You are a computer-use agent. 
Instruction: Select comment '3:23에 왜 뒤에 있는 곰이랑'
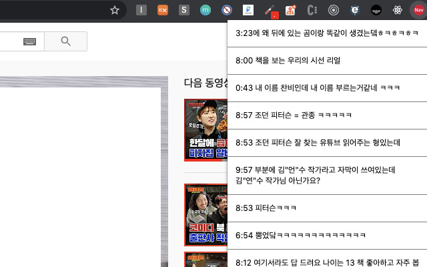327,33
